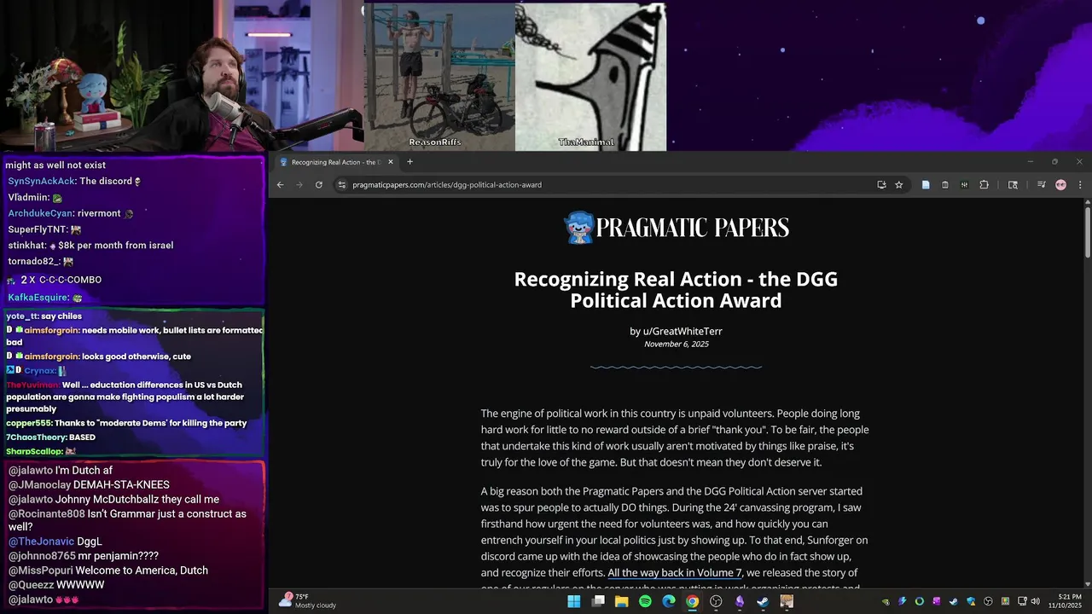This screenshot has height=614, width=1092.
Task: Open Task View on the taskbar
Action: click(598, 601)
